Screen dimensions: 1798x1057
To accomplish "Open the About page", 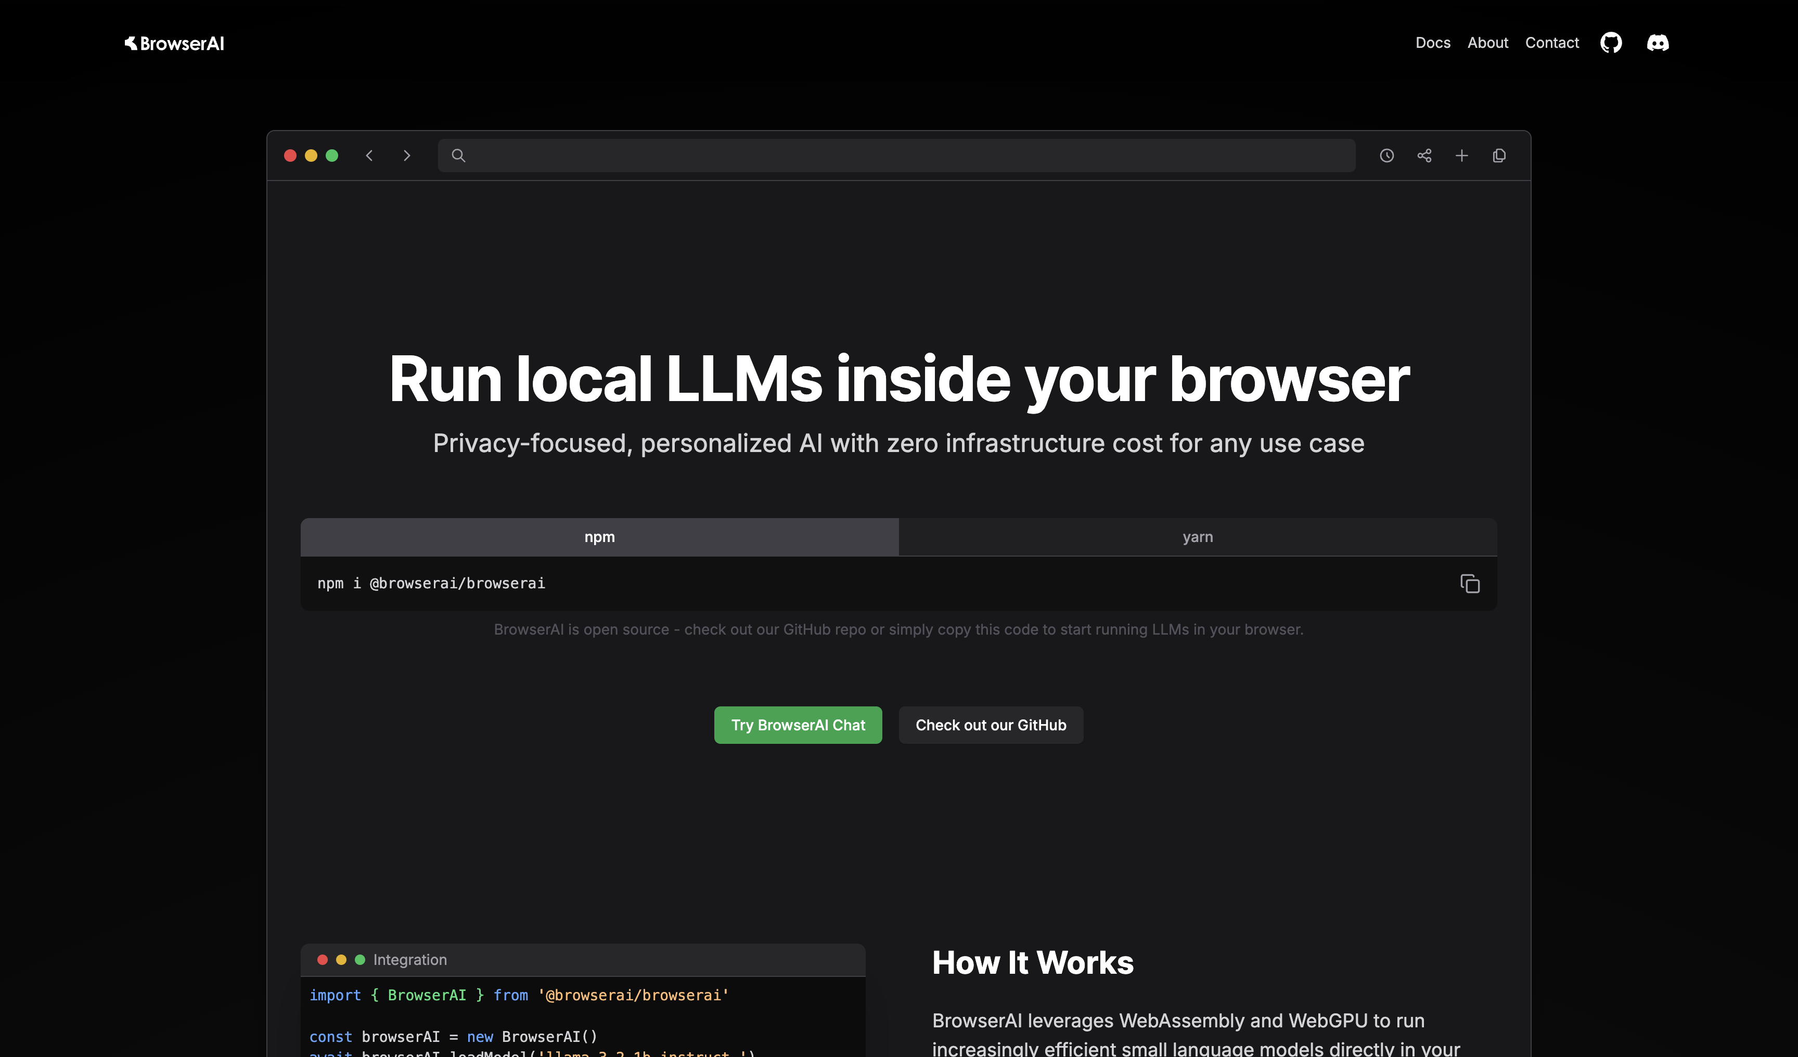I will [x=1487, y=43].
